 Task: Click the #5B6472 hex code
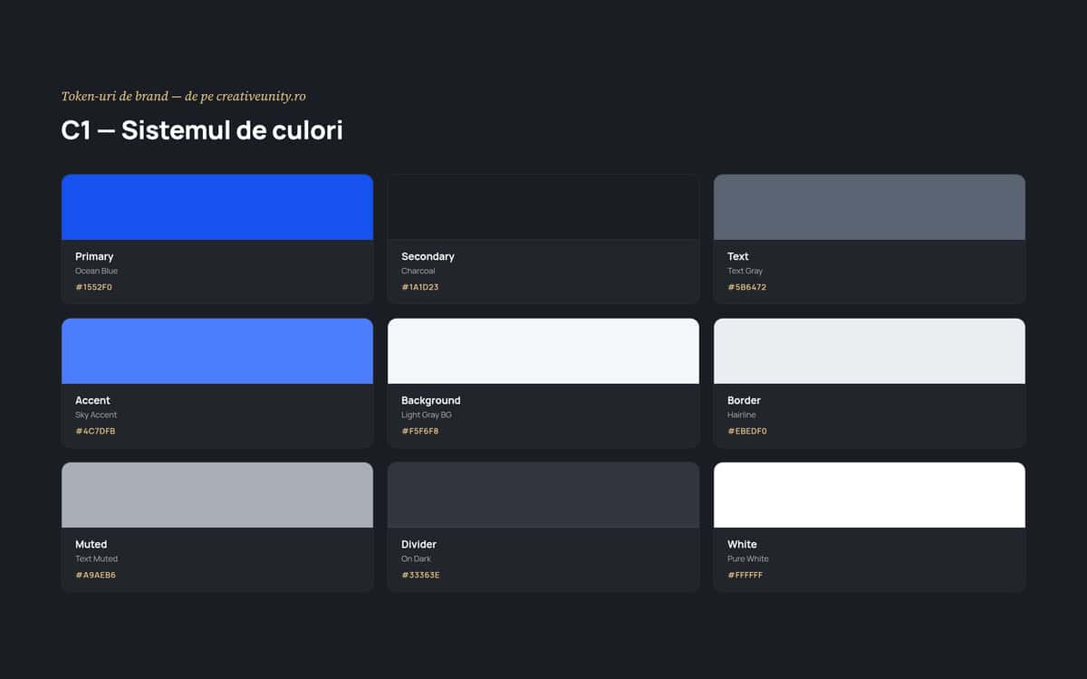(746, 287)
